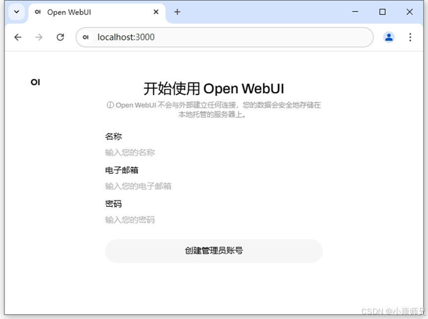428x319 pixels.
Task: Click the Chrome profile avatar icon
Action: coord(389,37)
